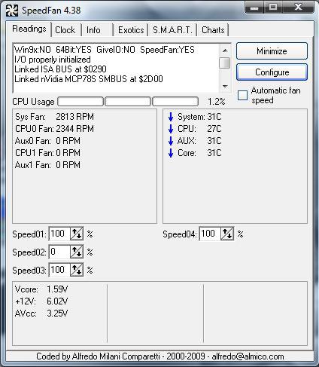Click the log box scroll down arrow
Screen dimensions: 319x367
(225, 87)
